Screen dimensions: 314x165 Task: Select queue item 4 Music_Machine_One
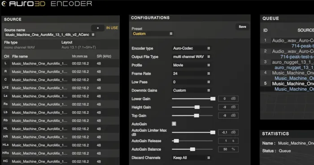click(x=287, y=75)
